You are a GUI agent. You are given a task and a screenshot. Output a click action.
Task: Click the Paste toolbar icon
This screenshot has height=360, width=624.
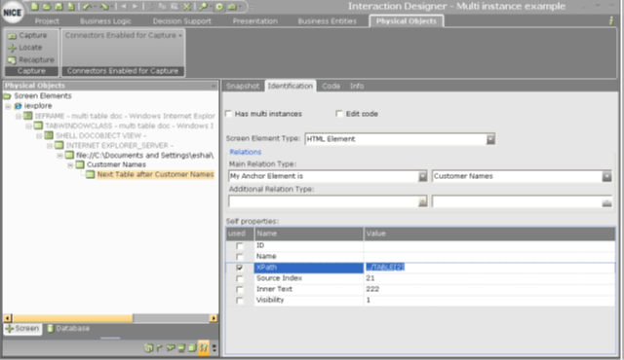[175, 7]
